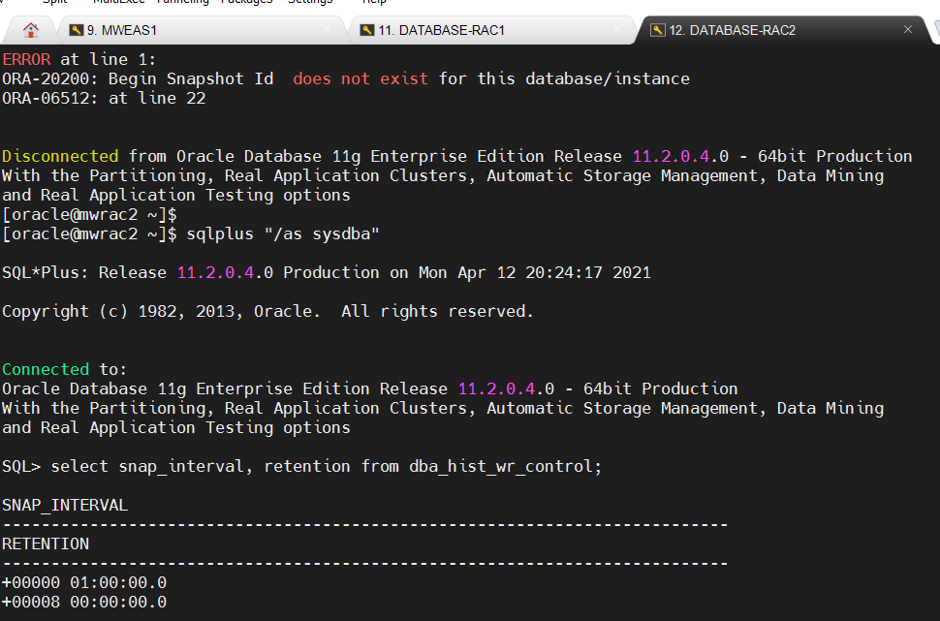Click the yellow 'Disconnected' word
940x621 pixels.
point(60,156)
